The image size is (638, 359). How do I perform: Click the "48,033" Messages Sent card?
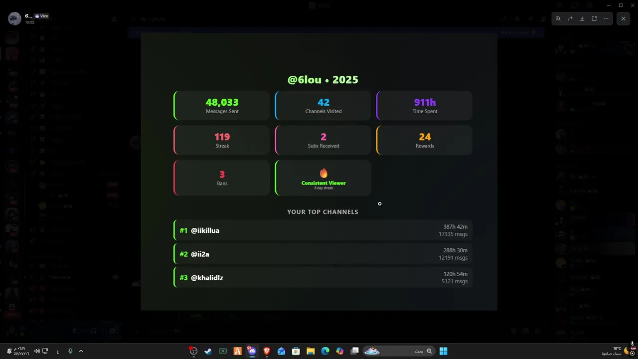[222, 106]
